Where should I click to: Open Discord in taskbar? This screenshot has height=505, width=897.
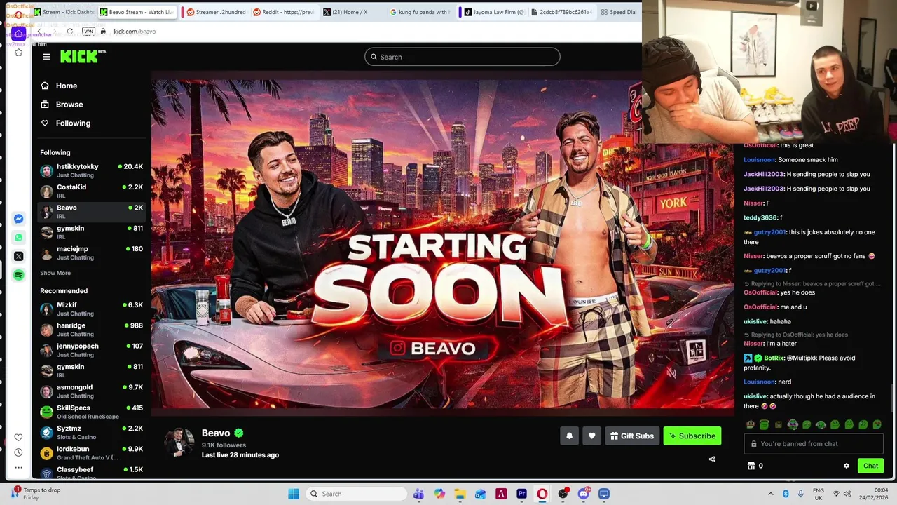click(x=583, y=494)
